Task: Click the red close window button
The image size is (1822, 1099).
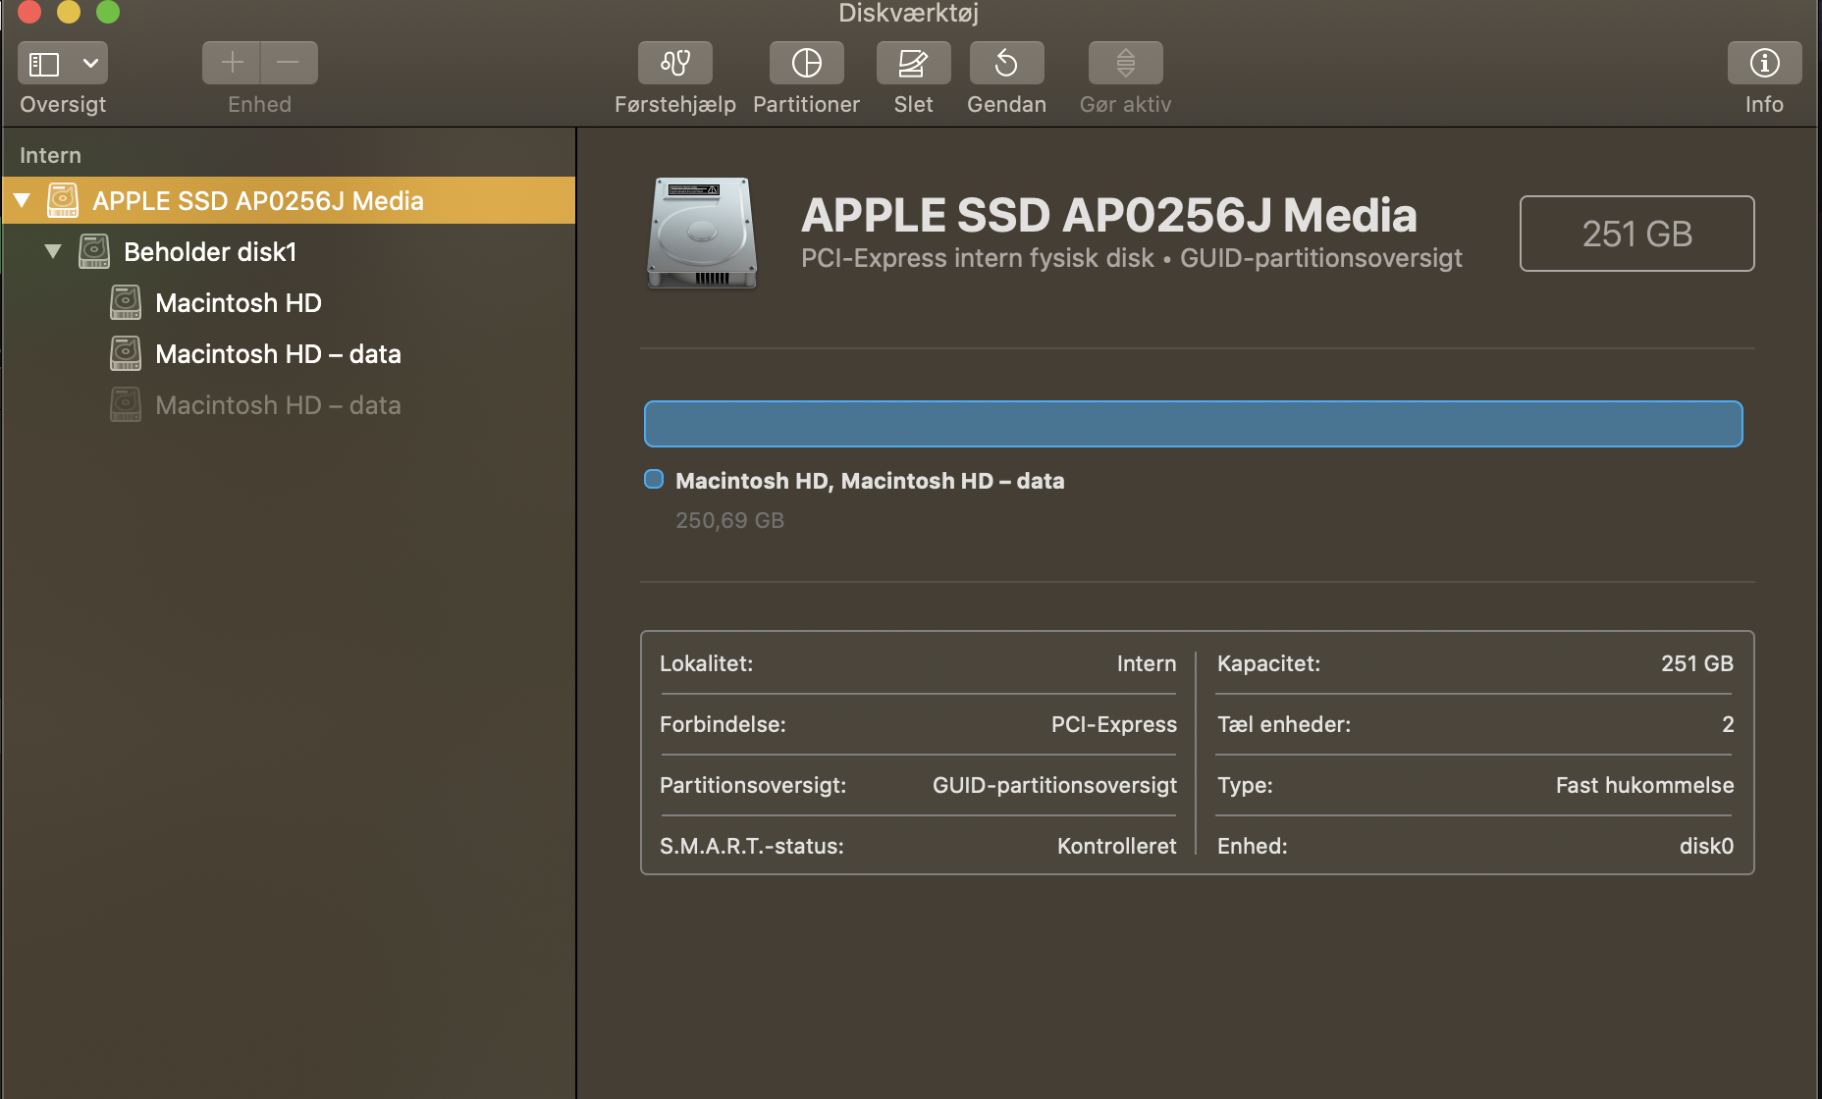Action: pos(29,12)
